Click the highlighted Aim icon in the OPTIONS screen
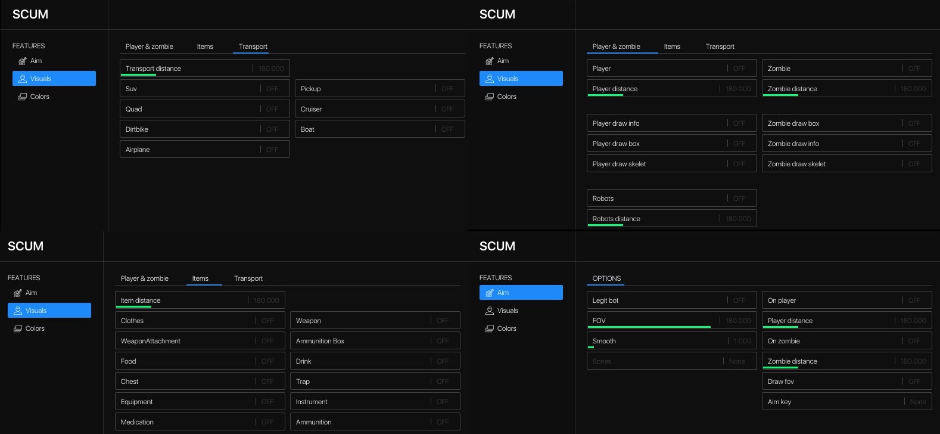Image resolution: width=940 pixels, height=434 pixels. [490, 293]
